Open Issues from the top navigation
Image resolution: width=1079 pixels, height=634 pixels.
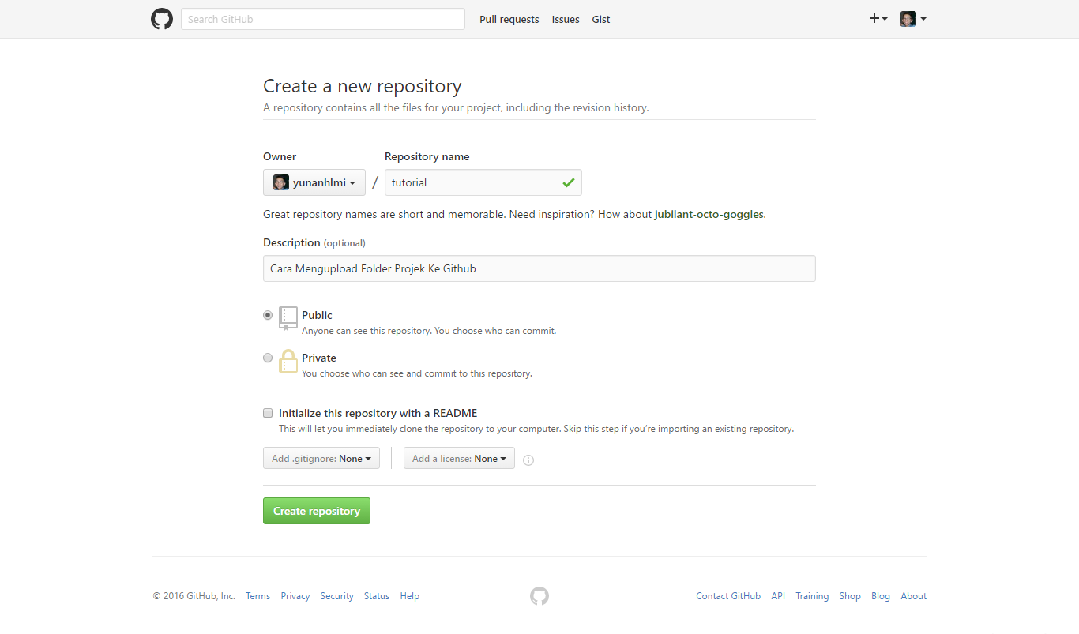point(566,20)
